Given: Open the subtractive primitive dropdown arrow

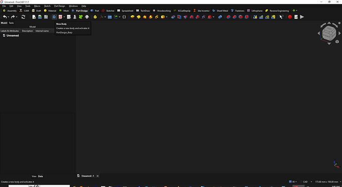Looking at the screenshot, I should pyautogui.click(x=213, y=17).
